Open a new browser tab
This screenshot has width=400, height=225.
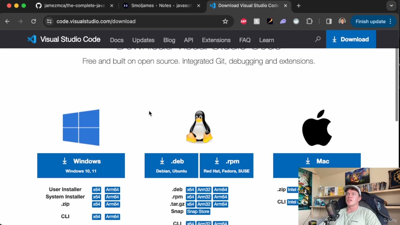(x=298, y=6)
